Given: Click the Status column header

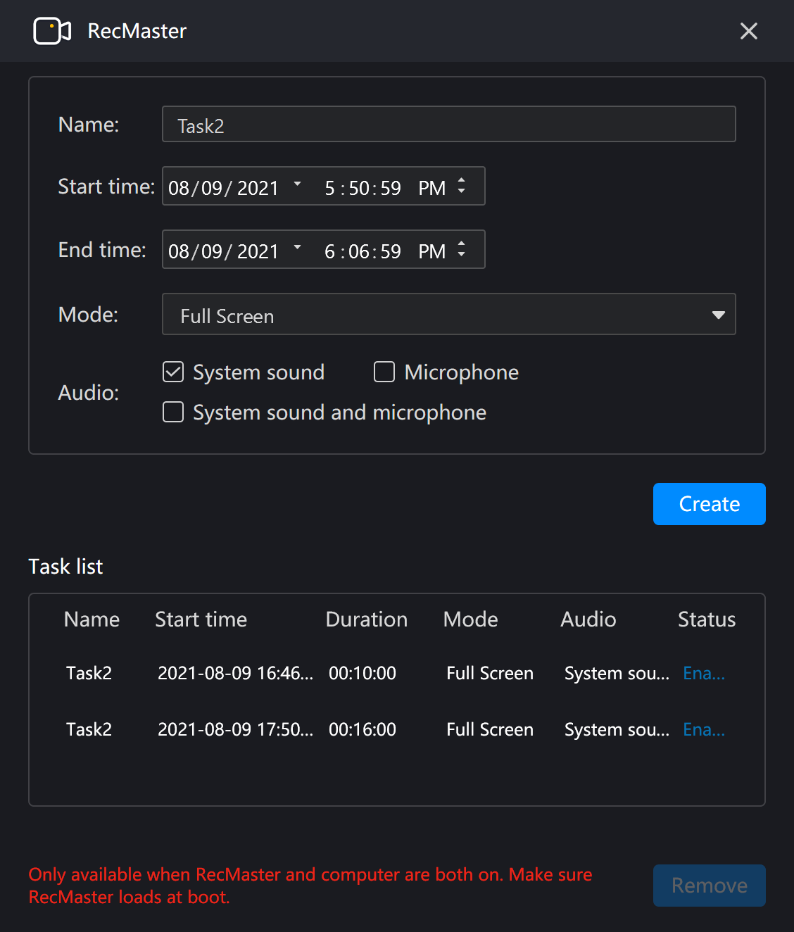Looking at the screenshot, I should (x=707, y=619).
